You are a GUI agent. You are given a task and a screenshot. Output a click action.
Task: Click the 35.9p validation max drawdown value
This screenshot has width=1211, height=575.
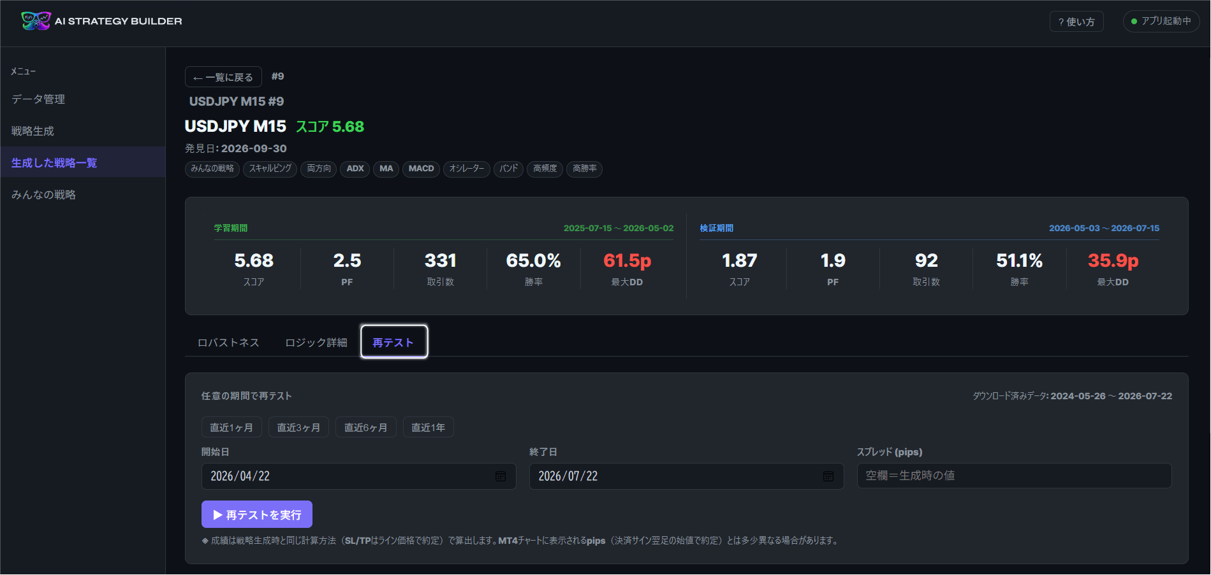(x=1113, y=260)
